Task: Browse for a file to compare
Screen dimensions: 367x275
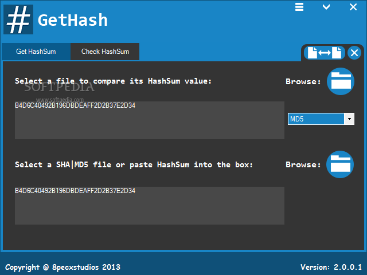Action: pyautogui.click(x=341, y=81)
